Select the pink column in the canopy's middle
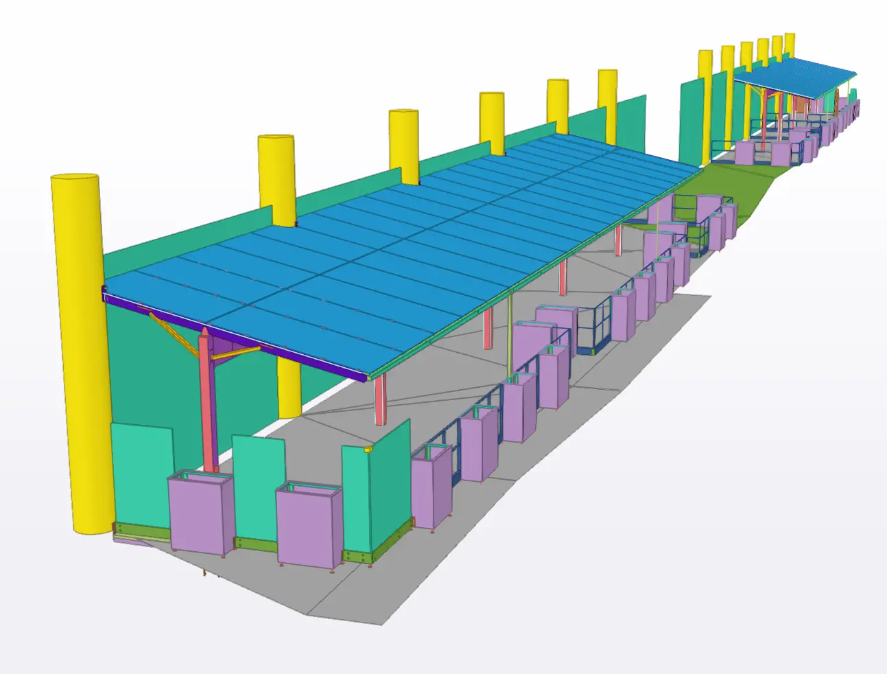 point(488,328)
